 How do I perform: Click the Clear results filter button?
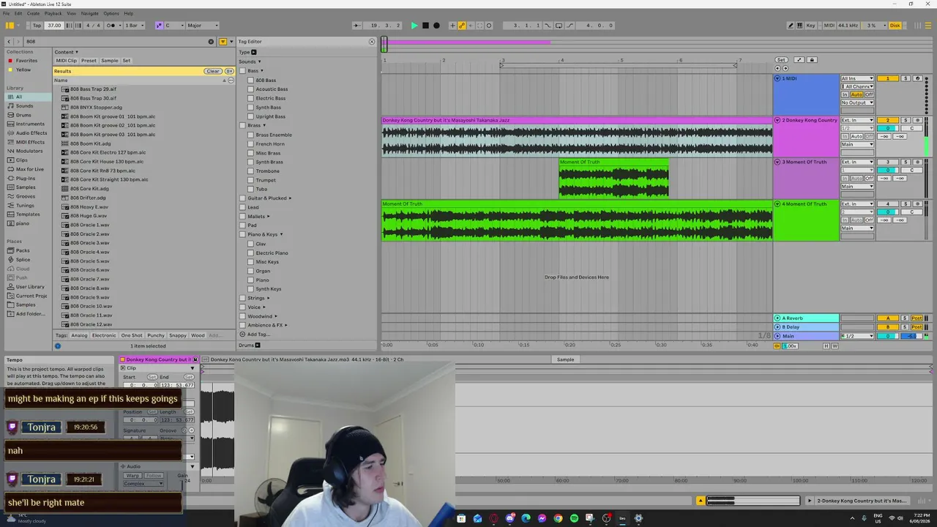point(212,71)
